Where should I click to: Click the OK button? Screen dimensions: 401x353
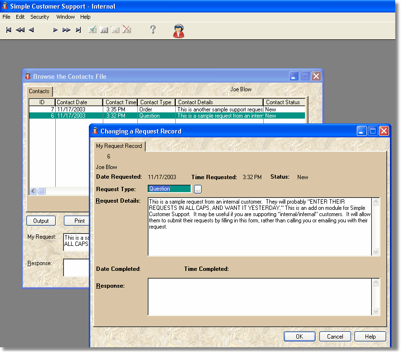pyautogui.click(x=300, y=336)
